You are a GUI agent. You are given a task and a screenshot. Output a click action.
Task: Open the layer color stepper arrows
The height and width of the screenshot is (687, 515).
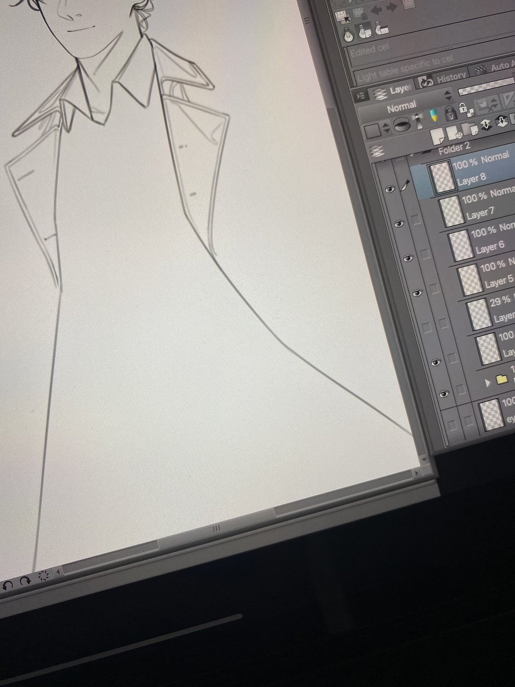point(386,128)
